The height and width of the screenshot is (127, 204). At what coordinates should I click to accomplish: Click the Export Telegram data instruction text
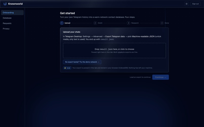click(x=115, y=37)
